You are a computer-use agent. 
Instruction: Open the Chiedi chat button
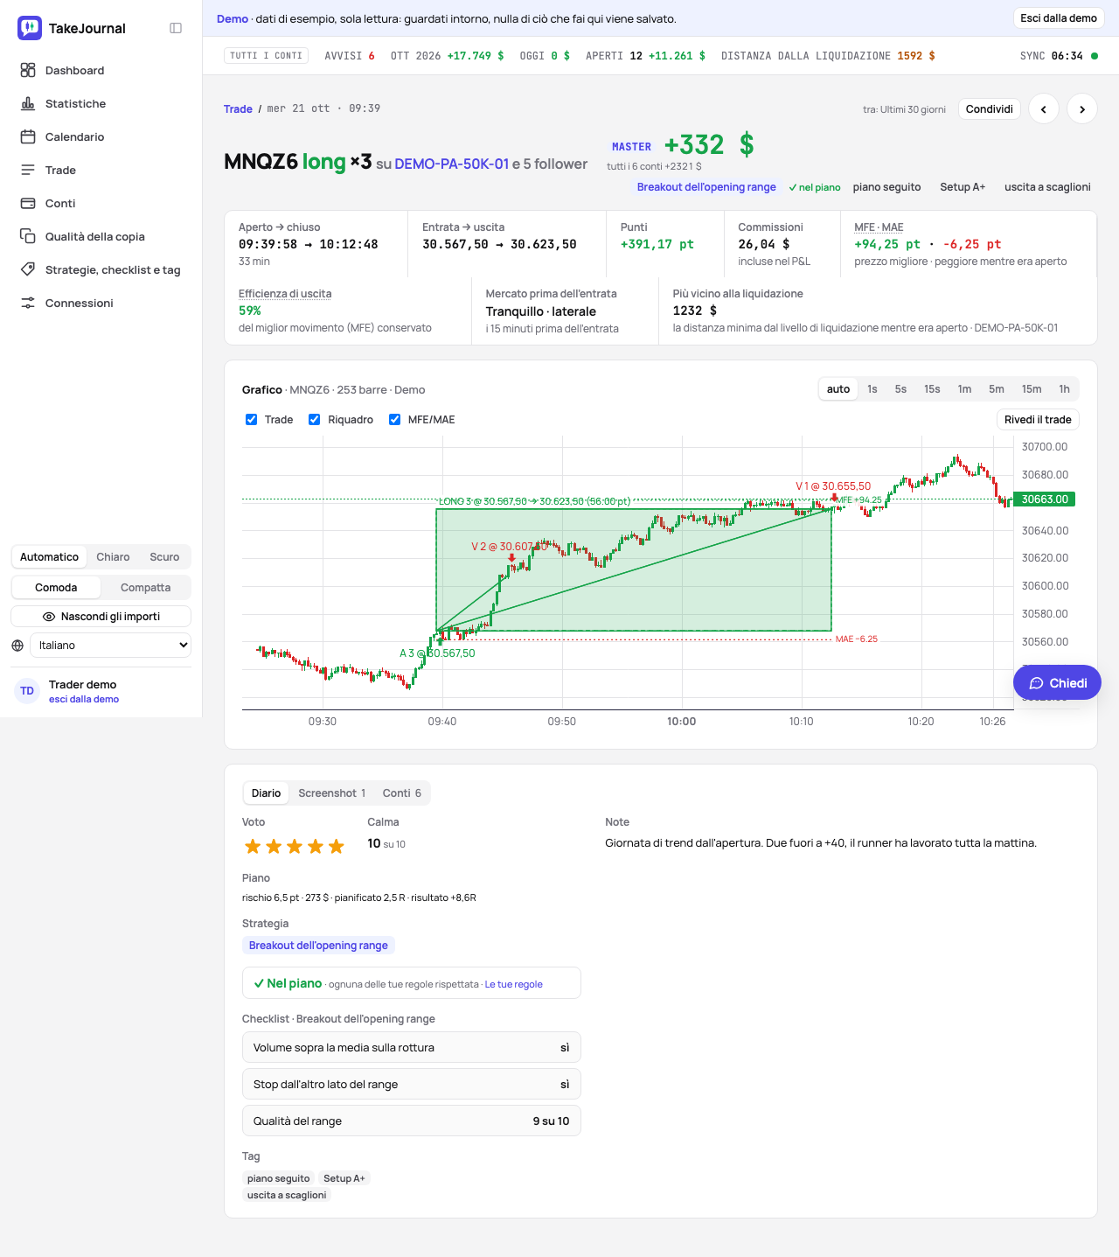click(x=1057, y=683)
